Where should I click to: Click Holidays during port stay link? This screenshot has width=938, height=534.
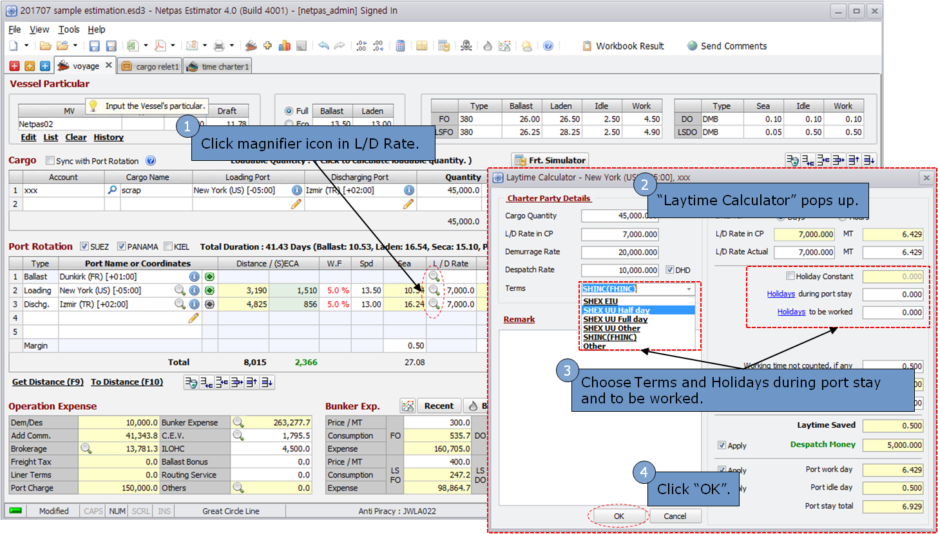click(x=781, y=294)
